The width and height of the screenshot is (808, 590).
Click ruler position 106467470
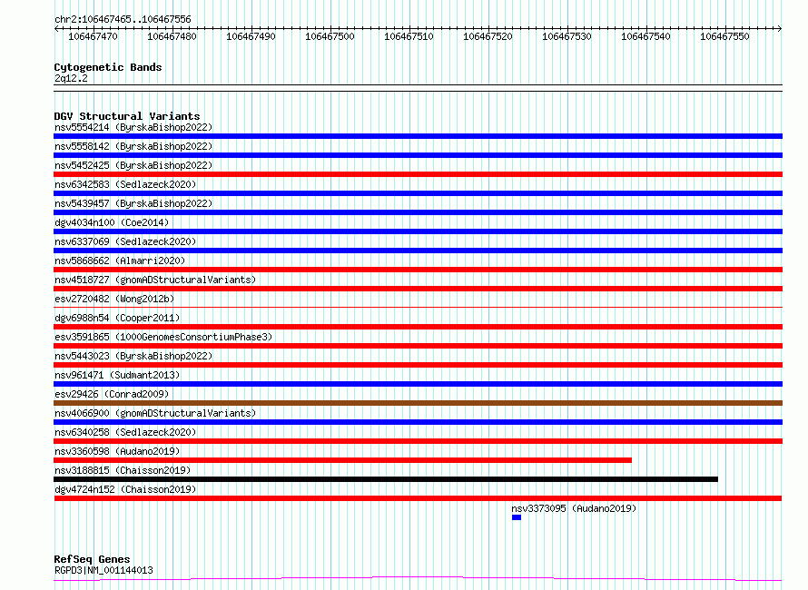93,36
